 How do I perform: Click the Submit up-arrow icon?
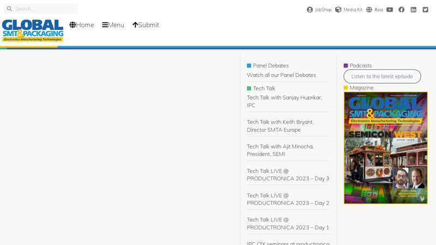pos(135,24)
